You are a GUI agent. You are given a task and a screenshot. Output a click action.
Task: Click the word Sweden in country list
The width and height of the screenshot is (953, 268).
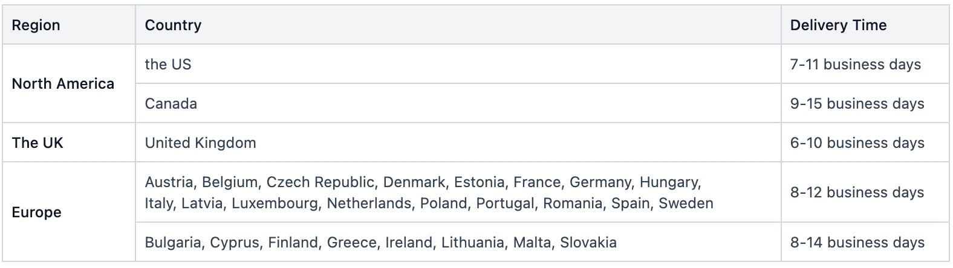click(686, 203)
